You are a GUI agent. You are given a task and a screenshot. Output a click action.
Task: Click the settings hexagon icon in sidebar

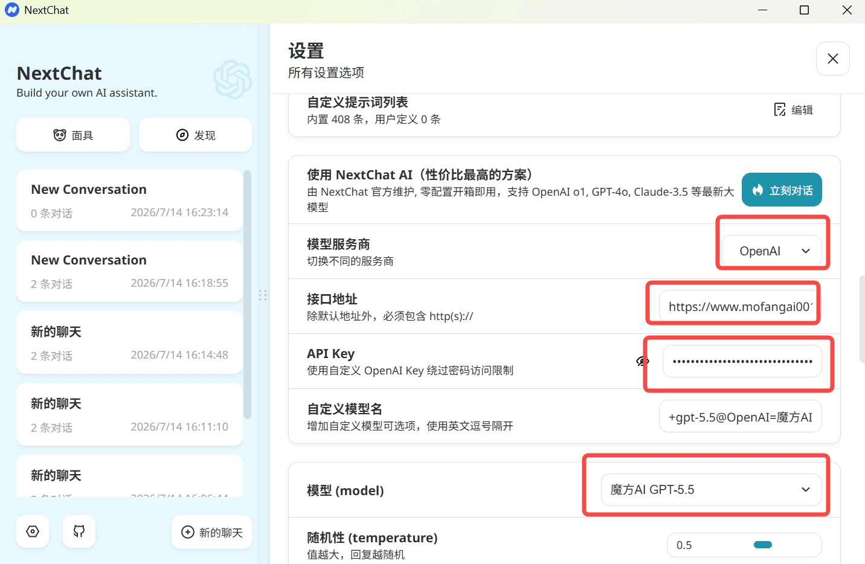(33, 531)
